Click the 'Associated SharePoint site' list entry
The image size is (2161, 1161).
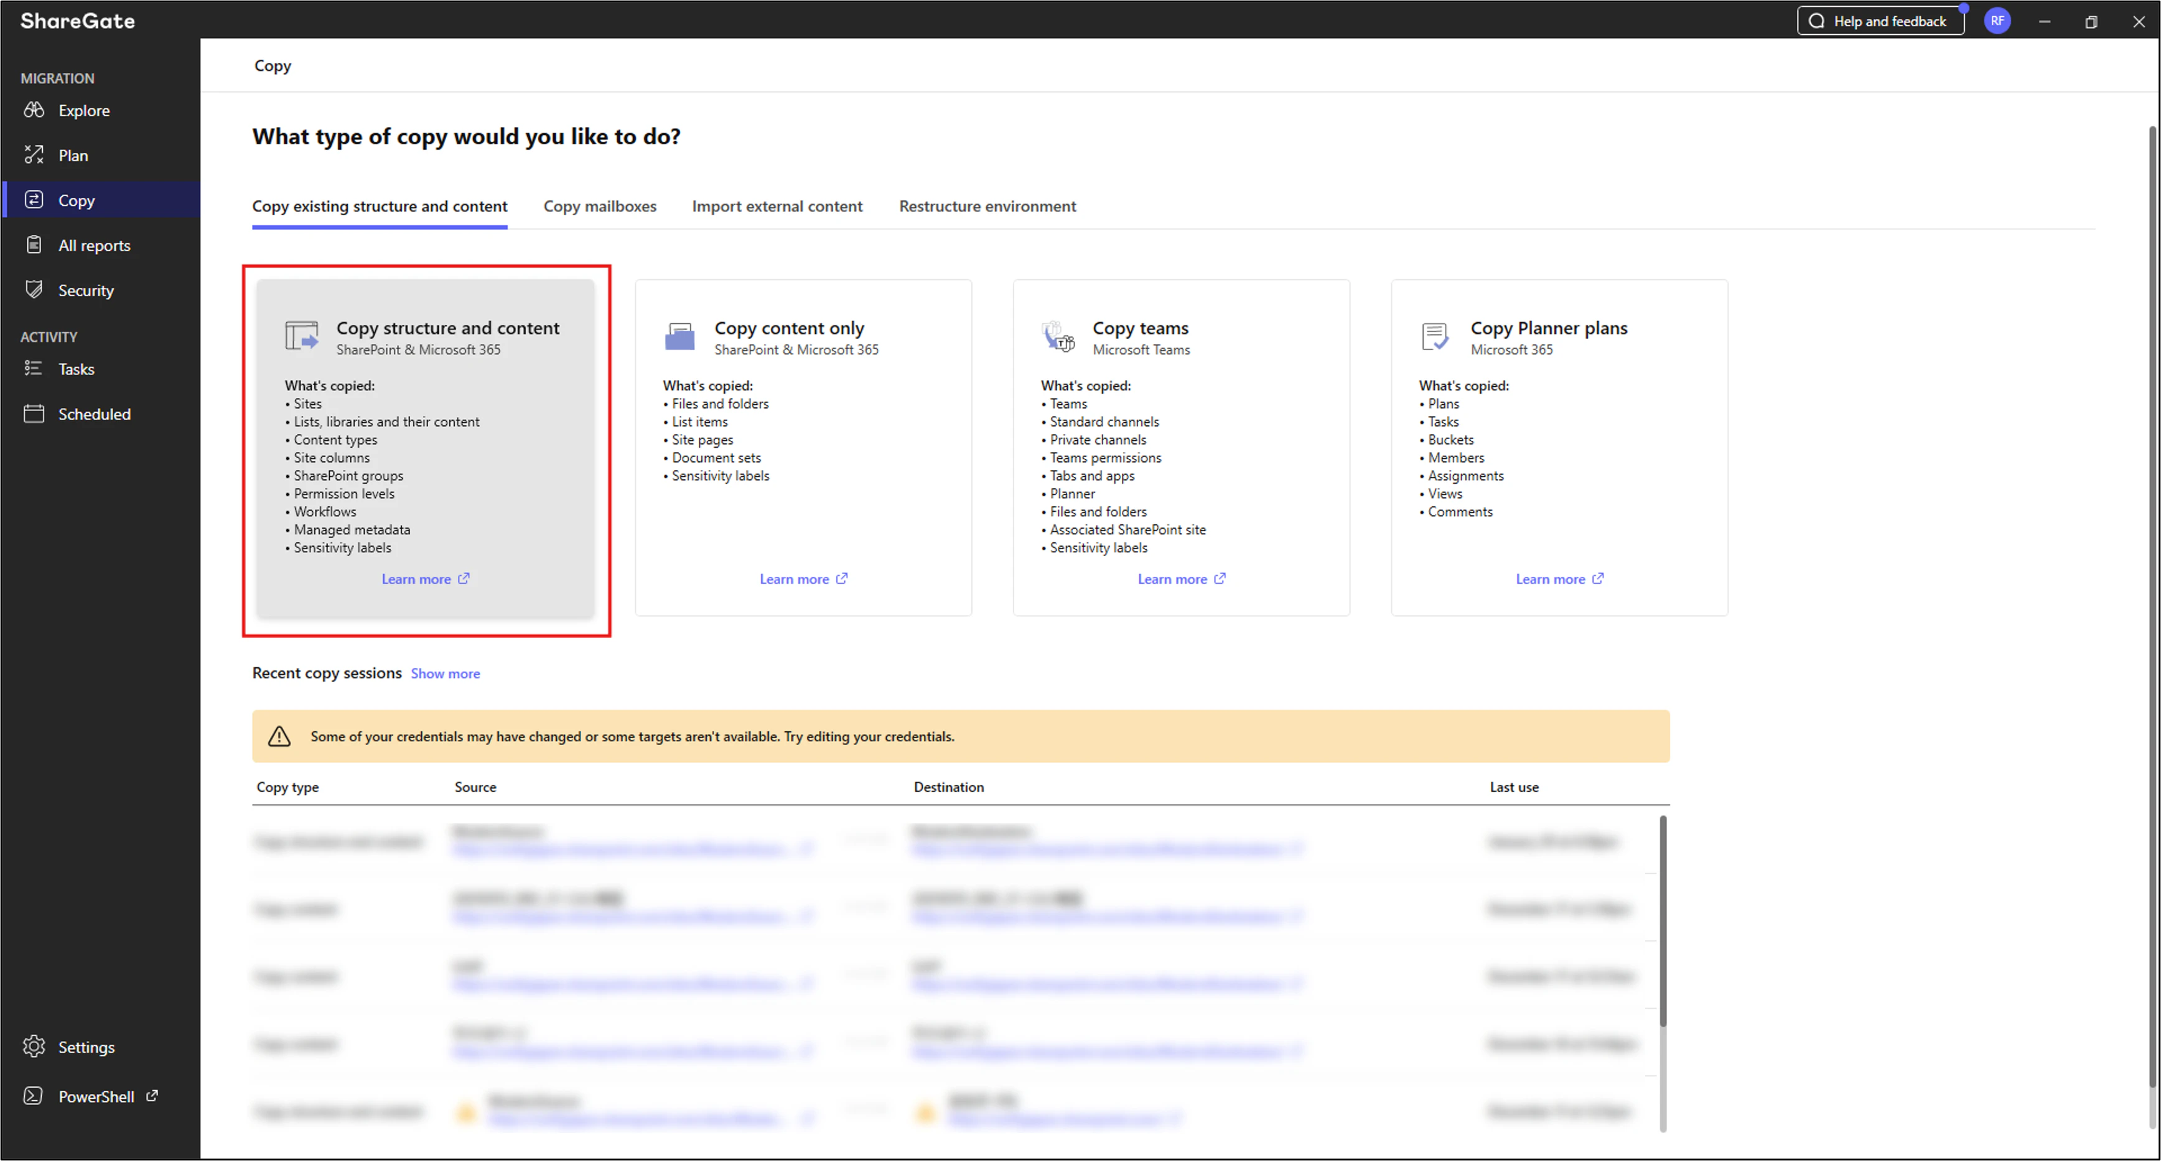(1127, 530)
